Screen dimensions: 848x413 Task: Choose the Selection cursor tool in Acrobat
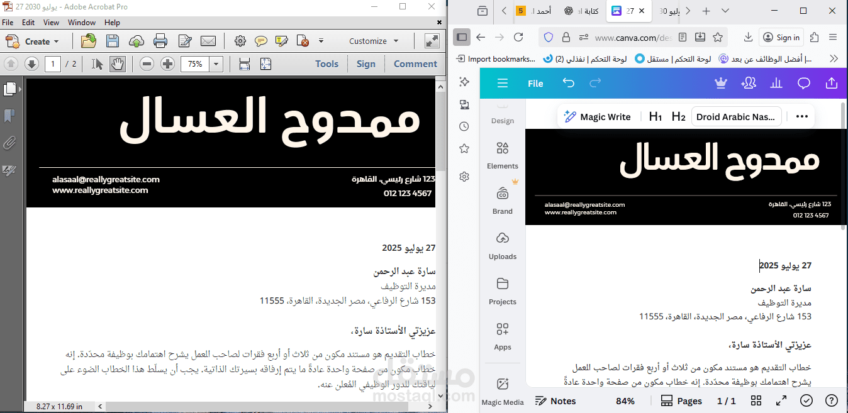[x=97, y=63]
